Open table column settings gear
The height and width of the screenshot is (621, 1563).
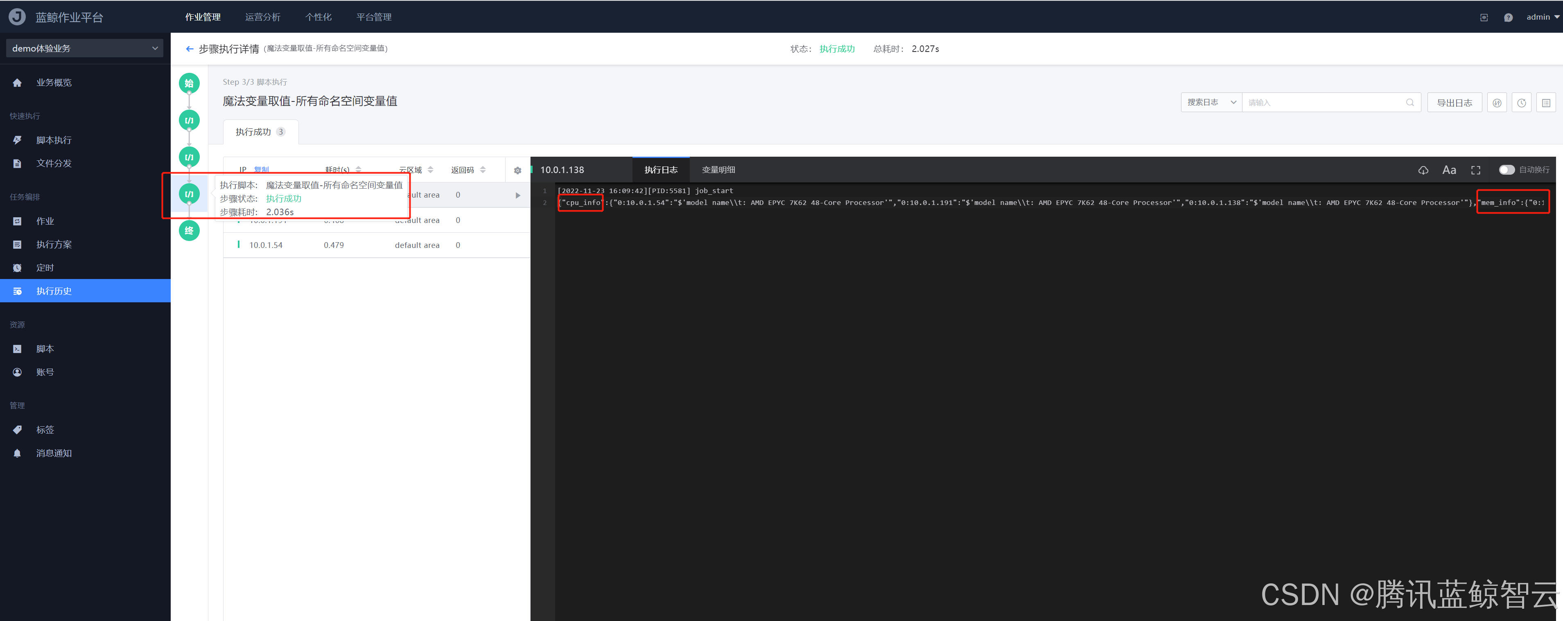[517, 171]
